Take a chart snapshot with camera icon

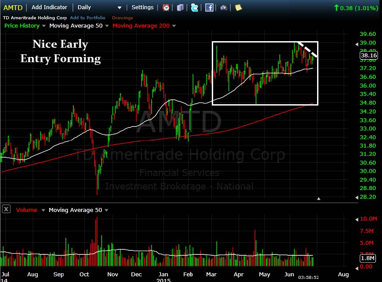(x=224, y=8)
